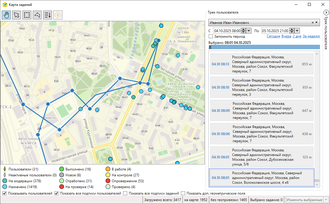The image size is (330, 204).
Task: Open start date calendar dropdown
Action: tap(249, 31)
